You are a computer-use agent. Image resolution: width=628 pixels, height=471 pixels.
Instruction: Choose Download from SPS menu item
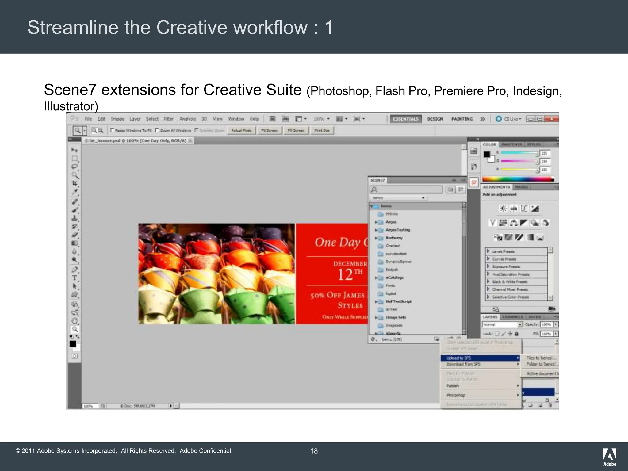pyautogui.click(x=481, y=364)
